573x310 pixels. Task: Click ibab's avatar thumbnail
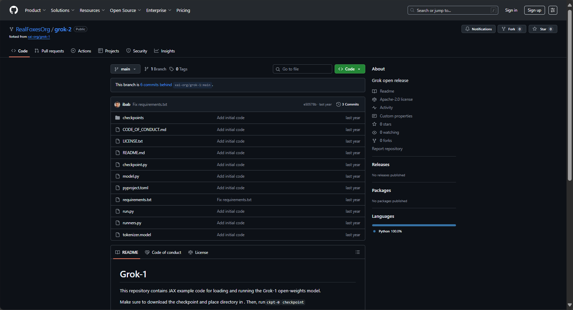[117, 104]
